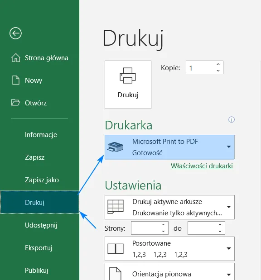The image size is (261, 280).
Task: Increase the ending page value after do
Action: coord(220,225)
